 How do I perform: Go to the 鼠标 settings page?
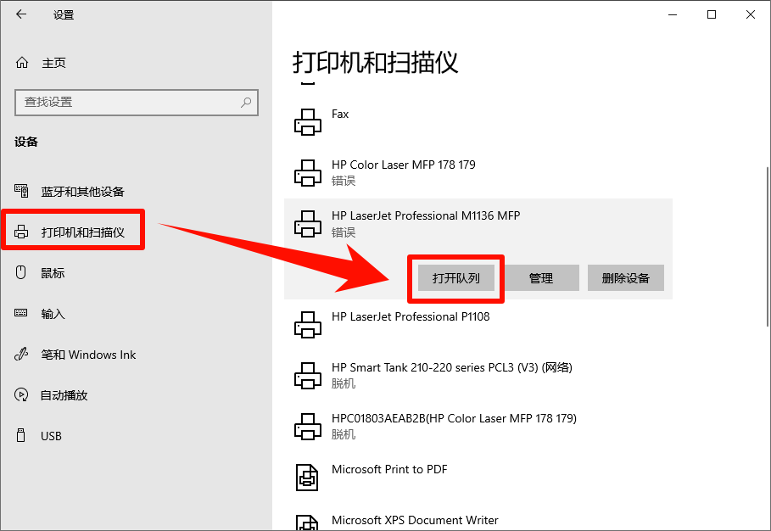click(53, 273)
